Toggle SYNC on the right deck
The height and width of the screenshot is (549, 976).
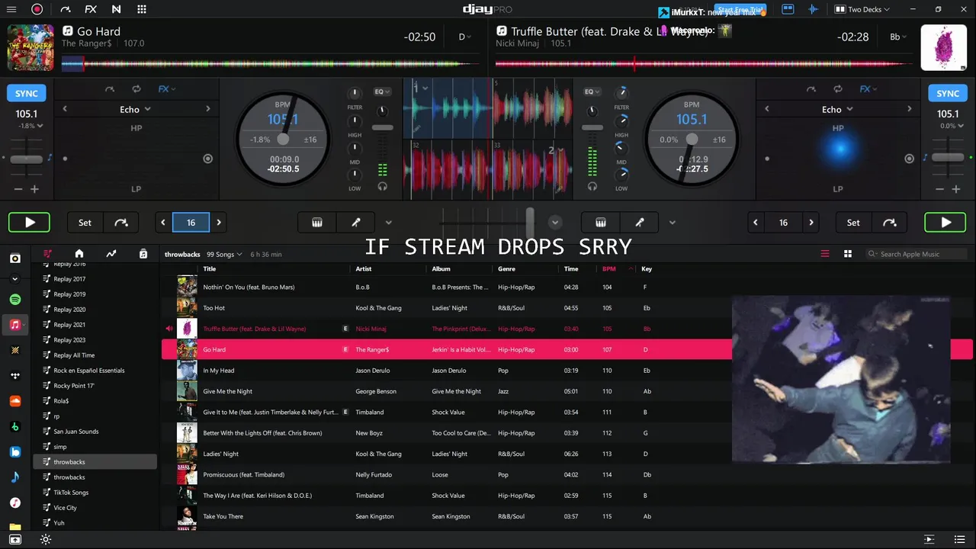948,93
